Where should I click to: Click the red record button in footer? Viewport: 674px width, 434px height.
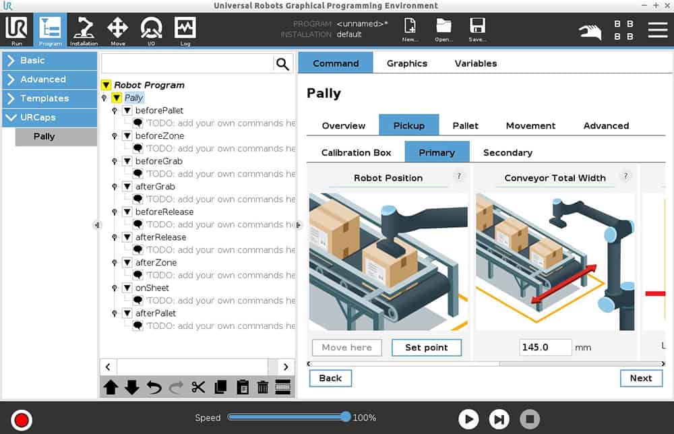pos(22,420)
